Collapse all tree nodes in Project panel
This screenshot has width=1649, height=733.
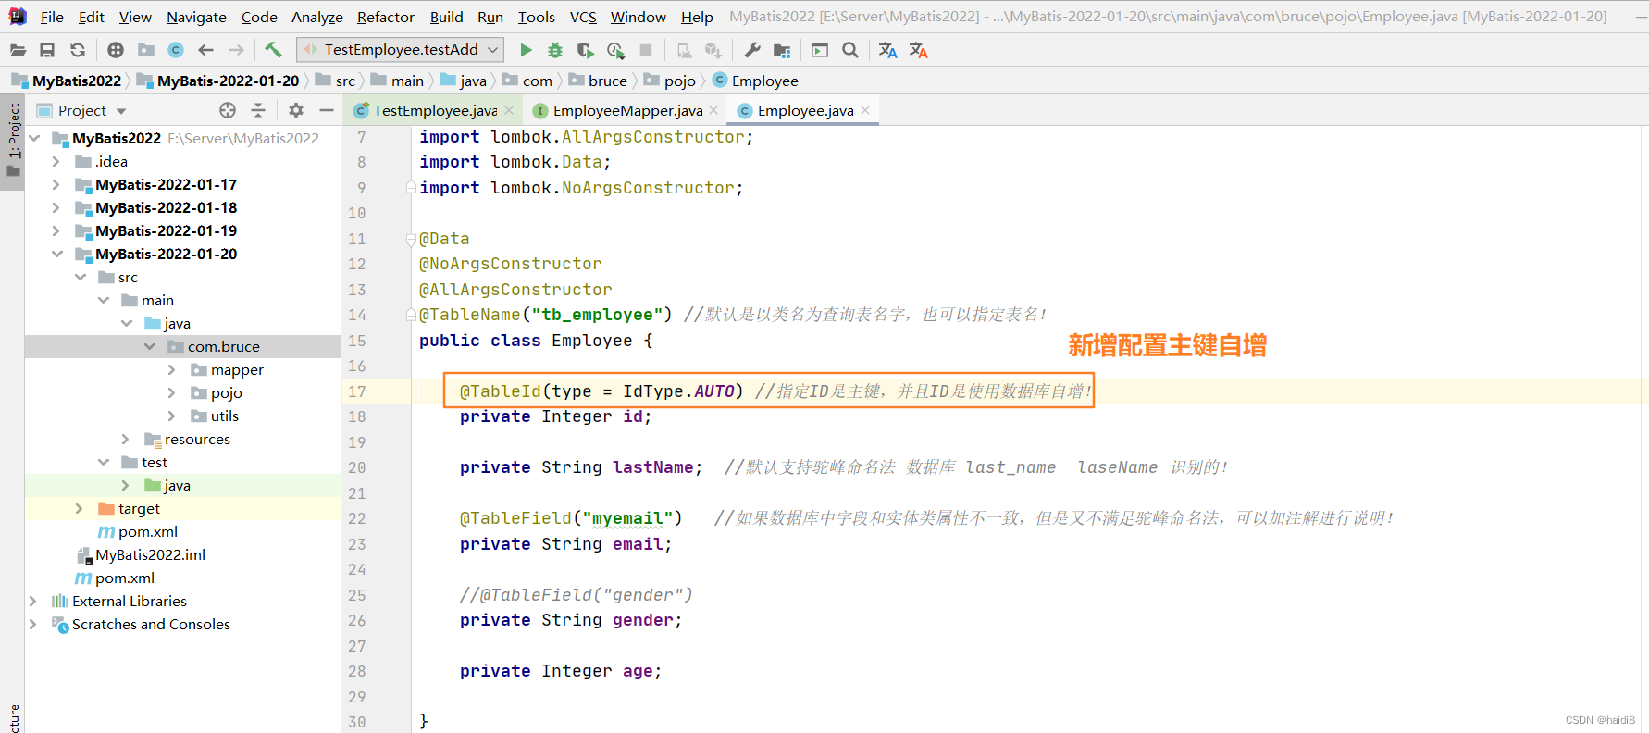258,110
